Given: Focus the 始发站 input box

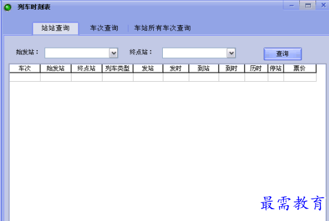Looking at the screenshot, I should (x=77, y=53).
